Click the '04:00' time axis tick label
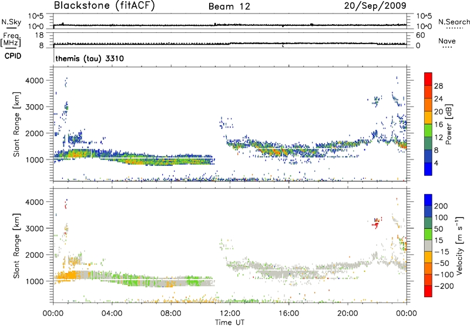The height and width of the screenshot is (326, 470). click(x=112, y=314)
